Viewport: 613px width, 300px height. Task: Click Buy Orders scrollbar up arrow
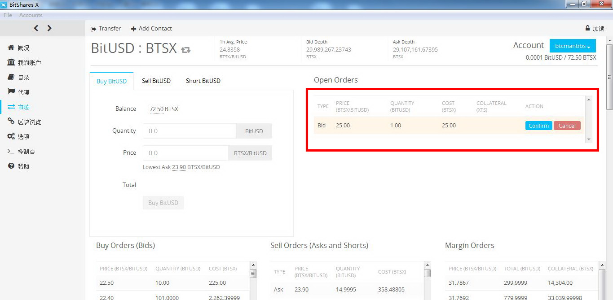(x=253, y=265)
